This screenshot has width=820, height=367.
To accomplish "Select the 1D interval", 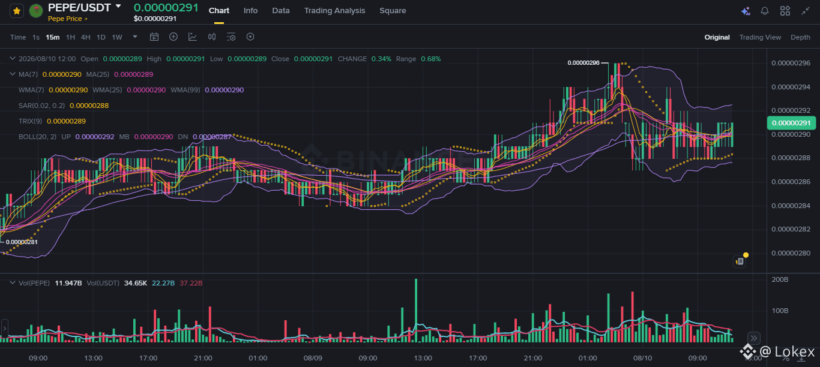I will pyautogui.click(x=101, y=37).
